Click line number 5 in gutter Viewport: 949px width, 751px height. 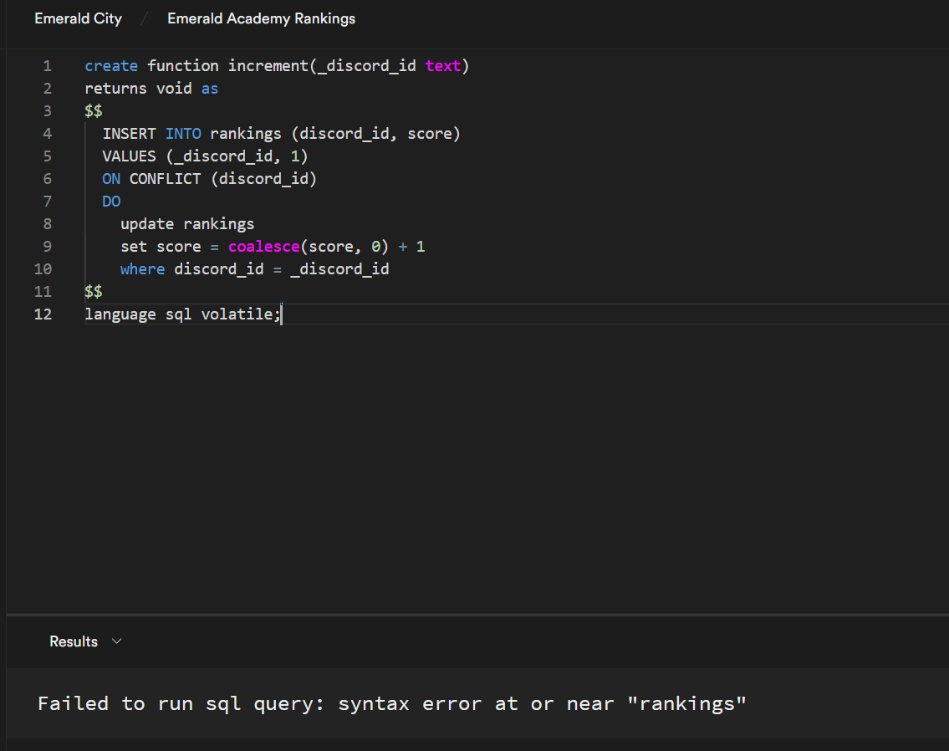pos(47,156)
